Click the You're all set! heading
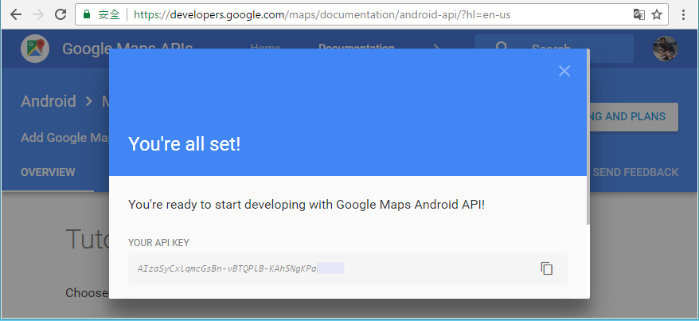Viewport: 699px width, 321px height. [185, 144]
